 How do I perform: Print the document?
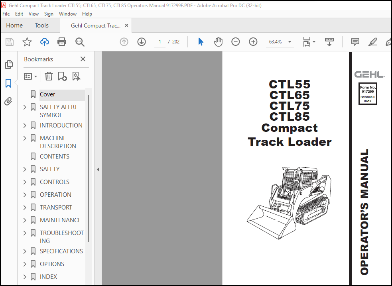tap(62, 42)
